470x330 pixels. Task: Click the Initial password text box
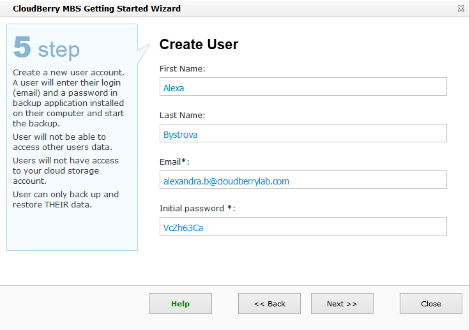(x=303, y=227)
